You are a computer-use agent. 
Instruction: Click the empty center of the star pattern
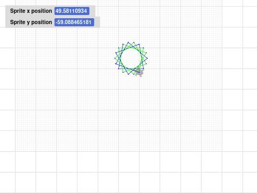(x=131, y=58)
